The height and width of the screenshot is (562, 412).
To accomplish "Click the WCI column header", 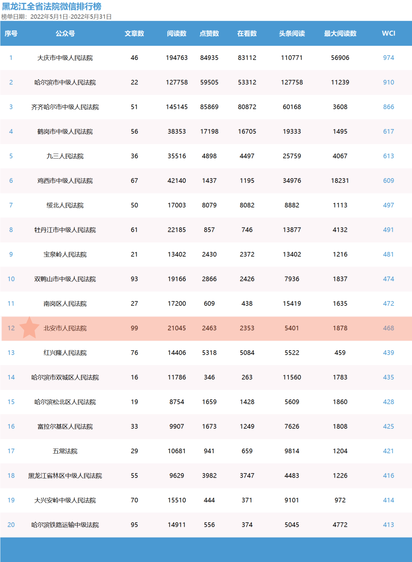I will tap(388, 33).
